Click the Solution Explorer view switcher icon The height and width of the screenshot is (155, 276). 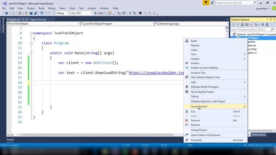point(247,25)
